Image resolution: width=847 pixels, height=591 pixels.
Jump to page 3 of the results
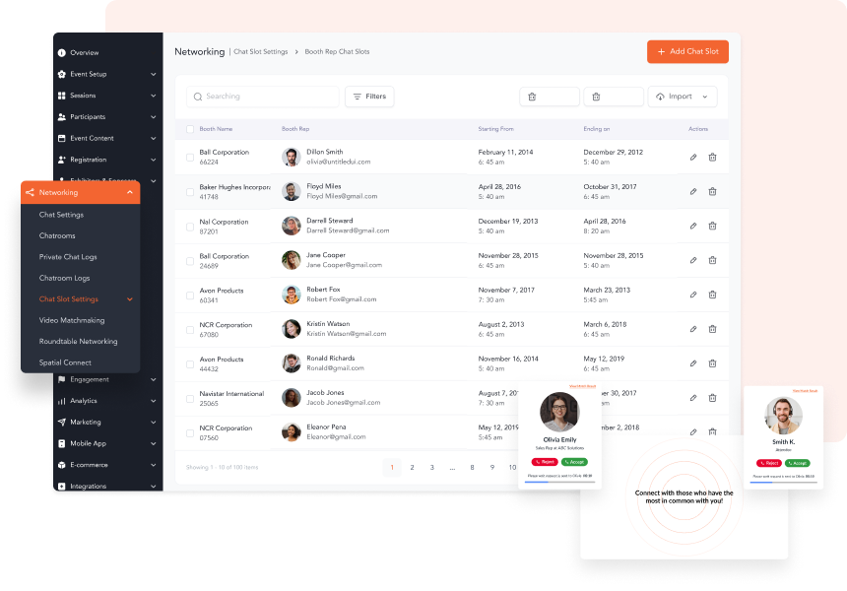tap(432, 467)
